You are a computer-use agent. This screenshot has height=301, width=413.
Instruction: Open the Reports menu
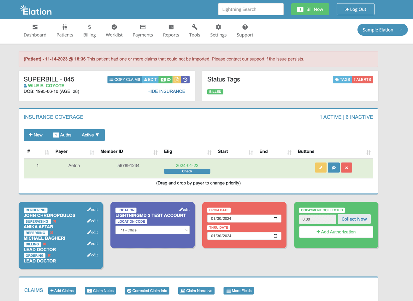(171, 31)
